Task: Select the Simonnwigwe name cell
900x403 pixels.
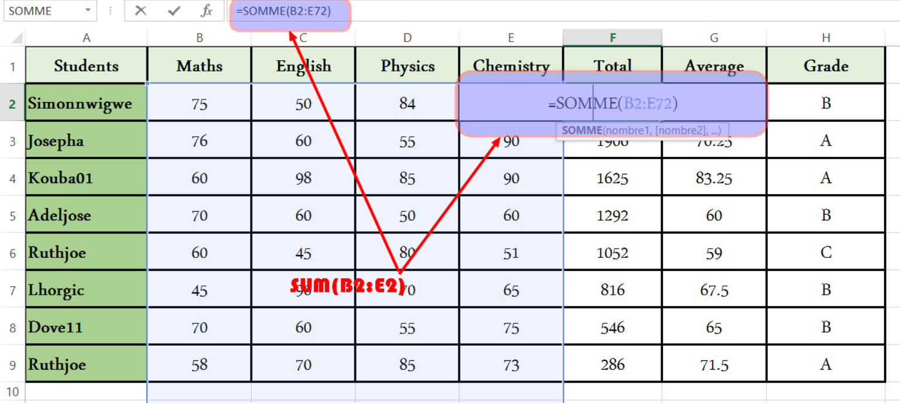Action: point(86,103)
